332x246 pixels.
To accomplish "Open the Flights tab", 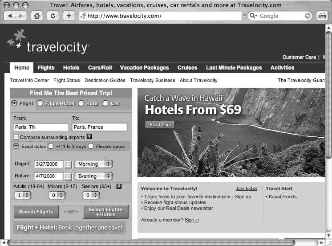I will click(46, 68).
